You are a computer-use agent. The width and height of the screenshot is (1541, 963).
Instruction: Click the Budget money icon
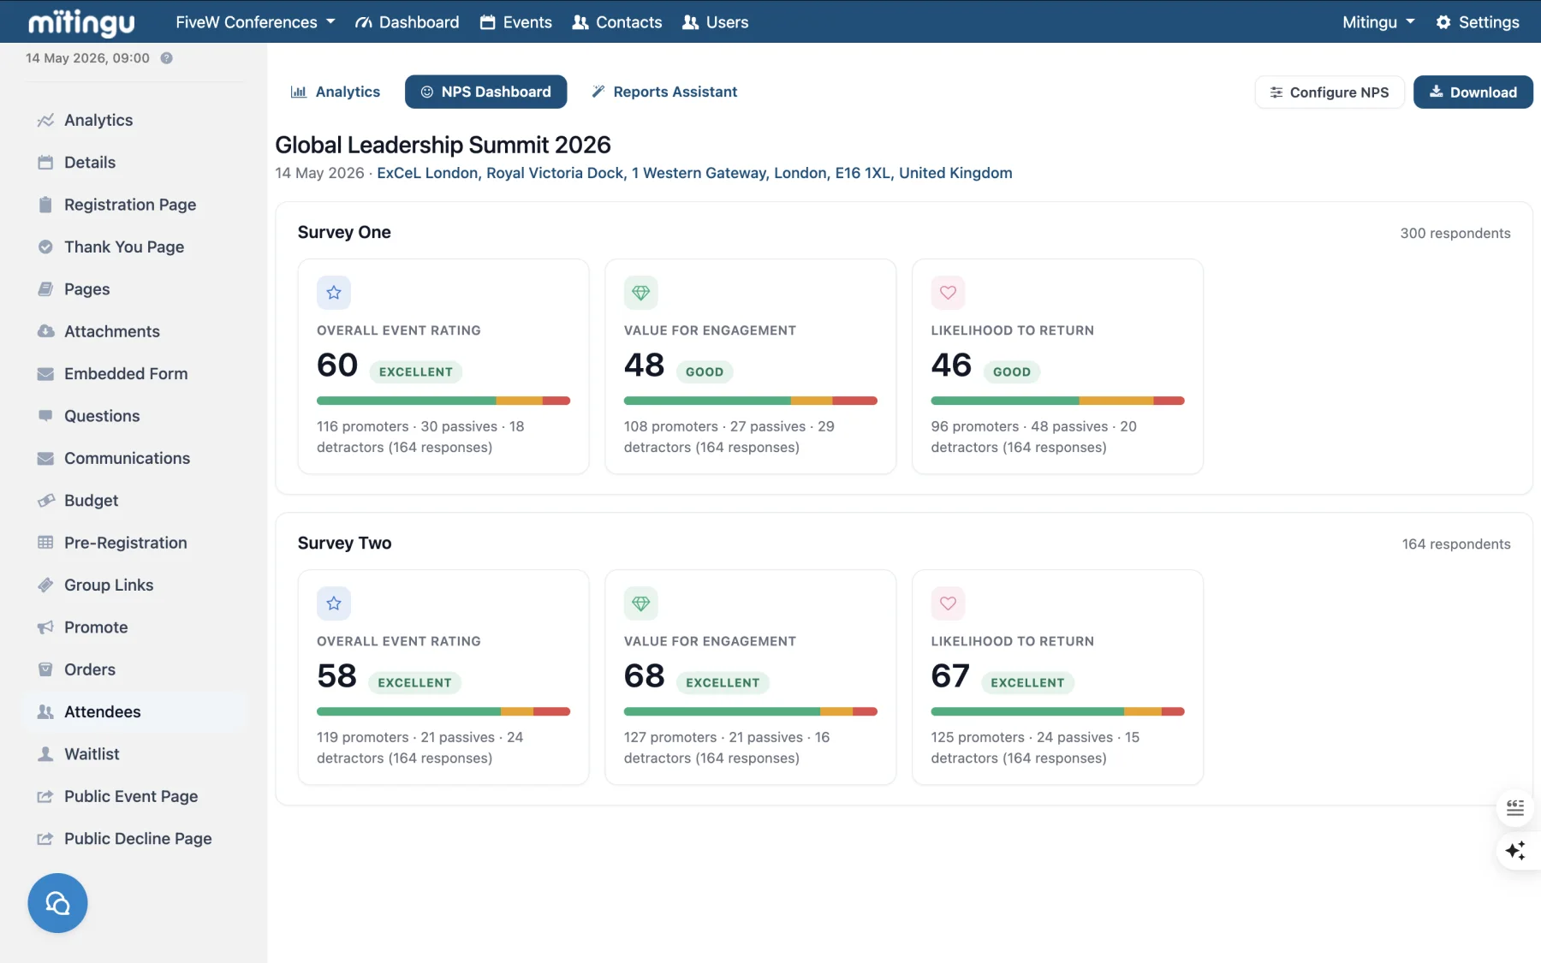point(45,501)
